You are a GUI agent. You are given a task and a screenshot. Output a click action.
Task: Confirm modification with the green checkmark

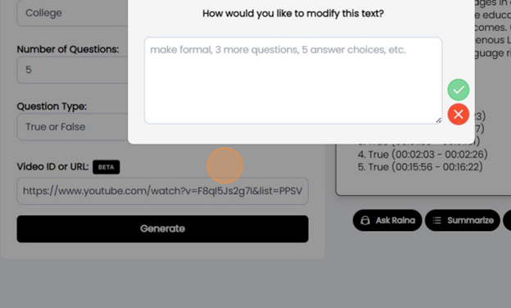[459, 89]
